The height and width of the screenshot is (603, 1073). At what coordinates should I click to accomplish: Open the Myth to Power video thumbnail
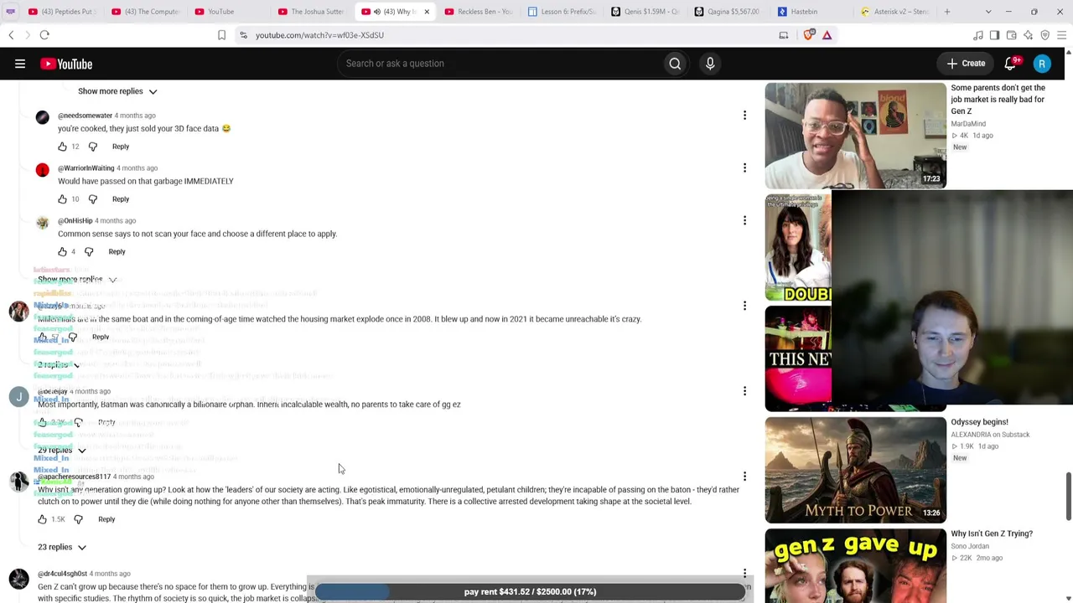click(x=855, y=470)
